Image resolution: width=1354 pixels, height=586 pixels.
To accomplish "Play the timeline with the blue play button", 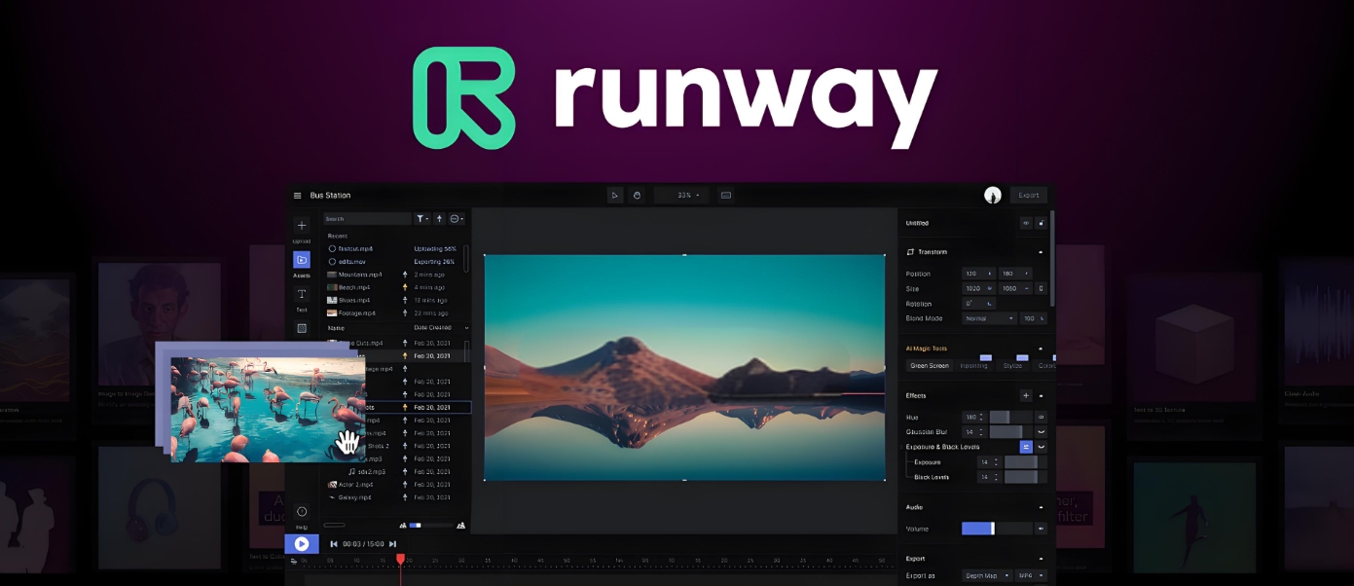I will coord(302,544).
